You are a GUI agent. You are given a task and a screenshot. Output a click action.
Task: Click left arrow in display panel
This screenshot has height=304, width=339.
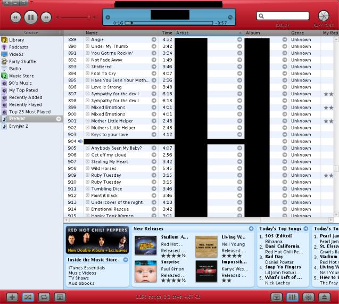coord(108,17)
